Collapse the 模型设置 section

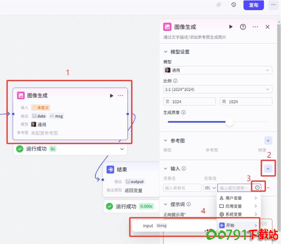click(x=166, y=52)
